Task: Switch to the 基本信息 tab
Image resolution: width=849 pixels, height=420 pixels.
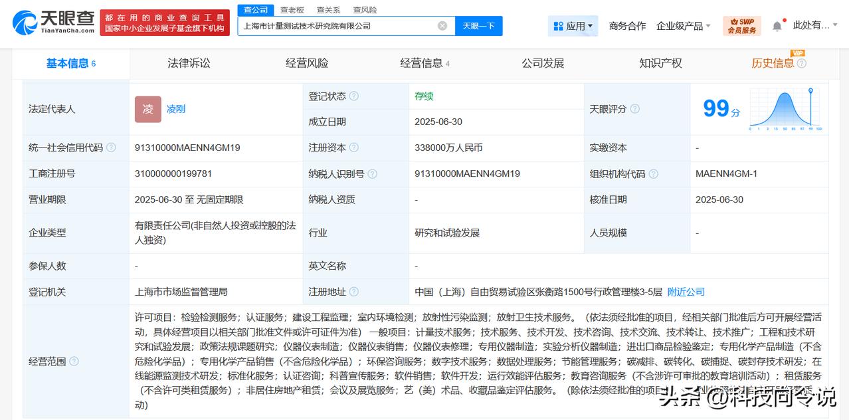Action: [x=71, y=64]
